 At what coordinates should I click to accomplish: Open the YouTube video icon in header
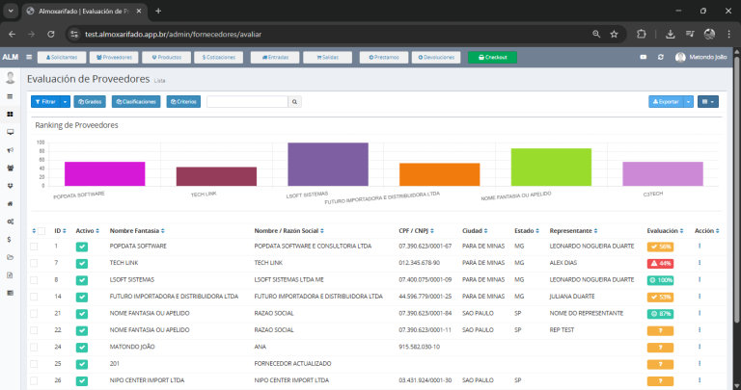pyautogui.click(x=643, y=57)
